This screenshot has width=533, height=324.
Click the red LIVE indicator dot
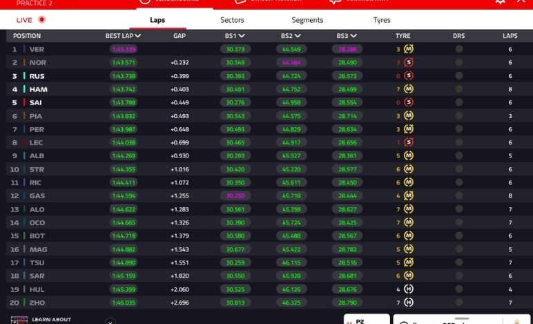[x=42, y=20]
